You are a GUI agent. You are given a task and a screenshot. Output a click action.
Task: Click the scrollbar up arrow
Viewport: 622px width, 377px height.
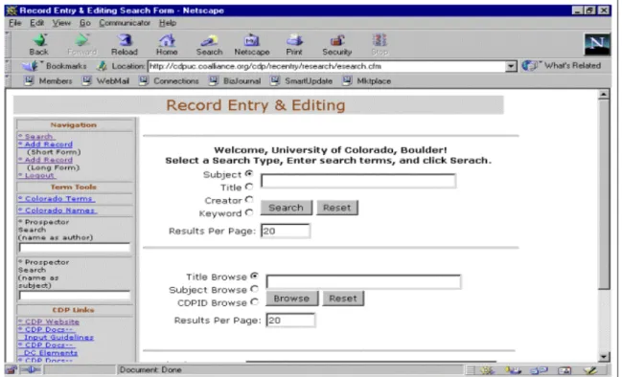pyautogui.click(x=604, y=94)
